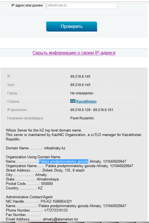Viewport: 149px width, 223px height.
Task: Click the IP адрес или домен label
Action: click(27, 5)
